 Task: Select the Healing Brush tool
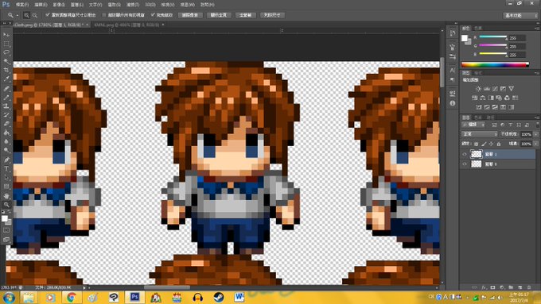pos(6,88)
